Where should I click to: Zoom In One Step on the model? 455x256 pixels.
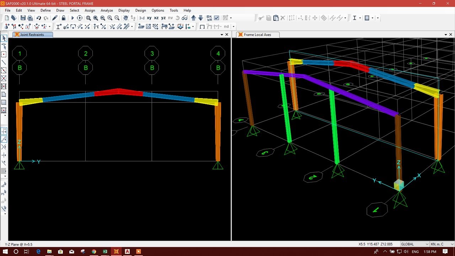coord(109,18)
